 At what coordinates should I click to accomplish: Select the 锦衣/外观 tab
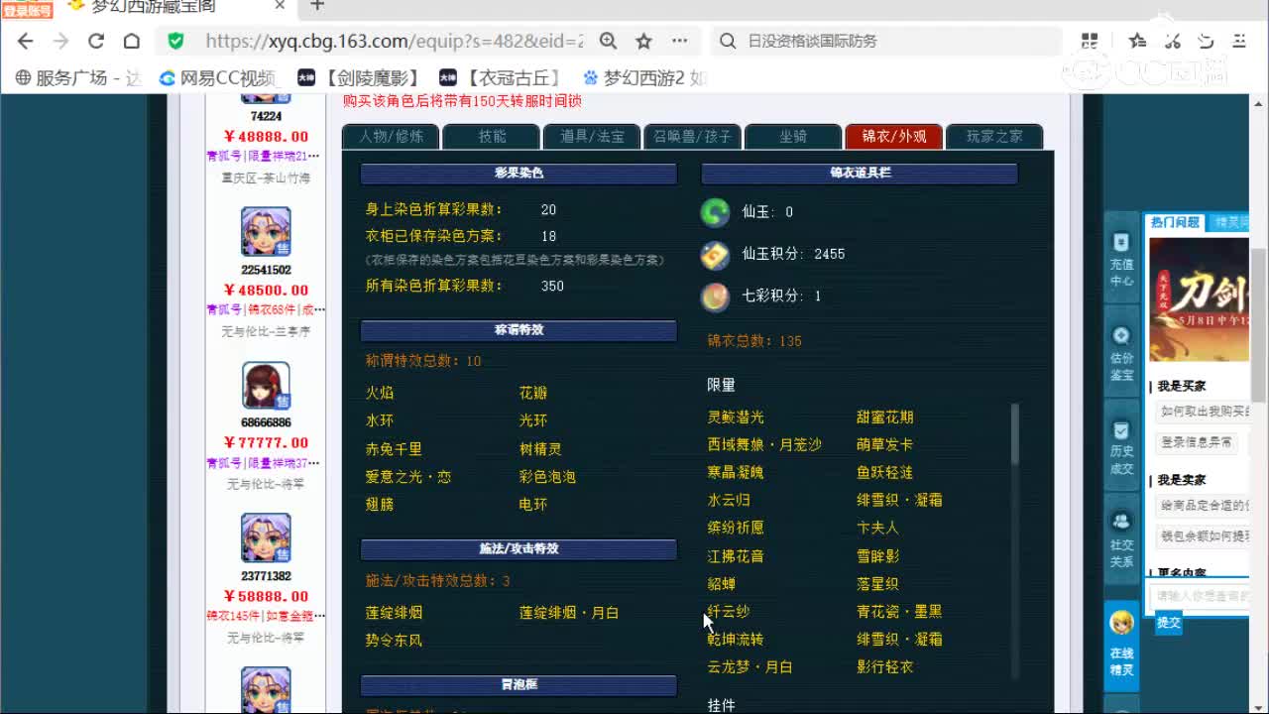[x=893, y=137]
